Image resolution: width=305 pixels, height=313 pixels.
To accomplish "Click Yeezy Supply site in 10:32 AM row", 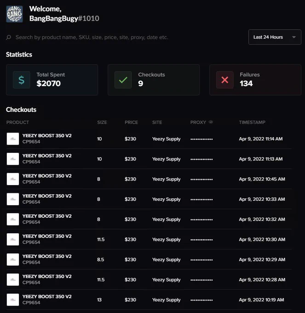I will point(167,220).
